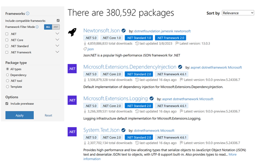Expand the .NET Core framework list
The image size is (258, 165).
click(x=57, y=40)
